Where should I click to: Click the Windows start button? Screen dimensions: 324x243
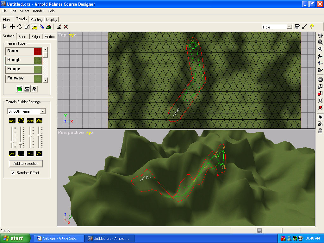(x=15, y=238)
